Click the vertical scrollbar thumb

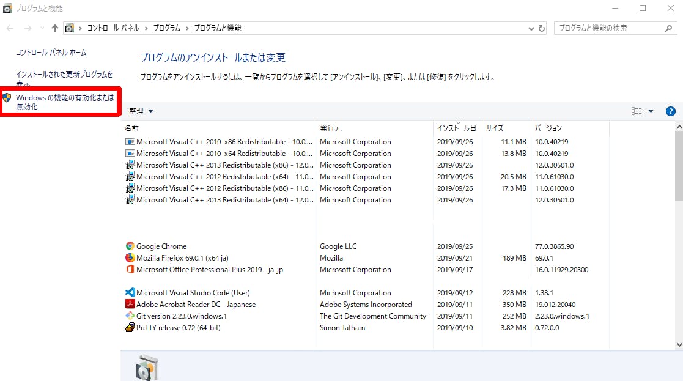tap(679, 166)
